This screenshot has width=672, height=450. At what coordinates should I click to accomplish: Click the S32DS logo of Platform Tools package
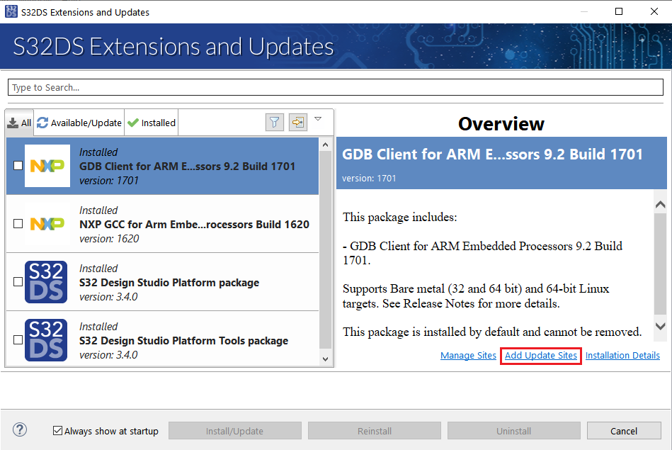point(46,340)
